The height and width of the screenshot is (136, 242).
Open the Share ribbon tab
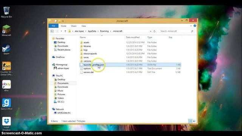(74, 26)
